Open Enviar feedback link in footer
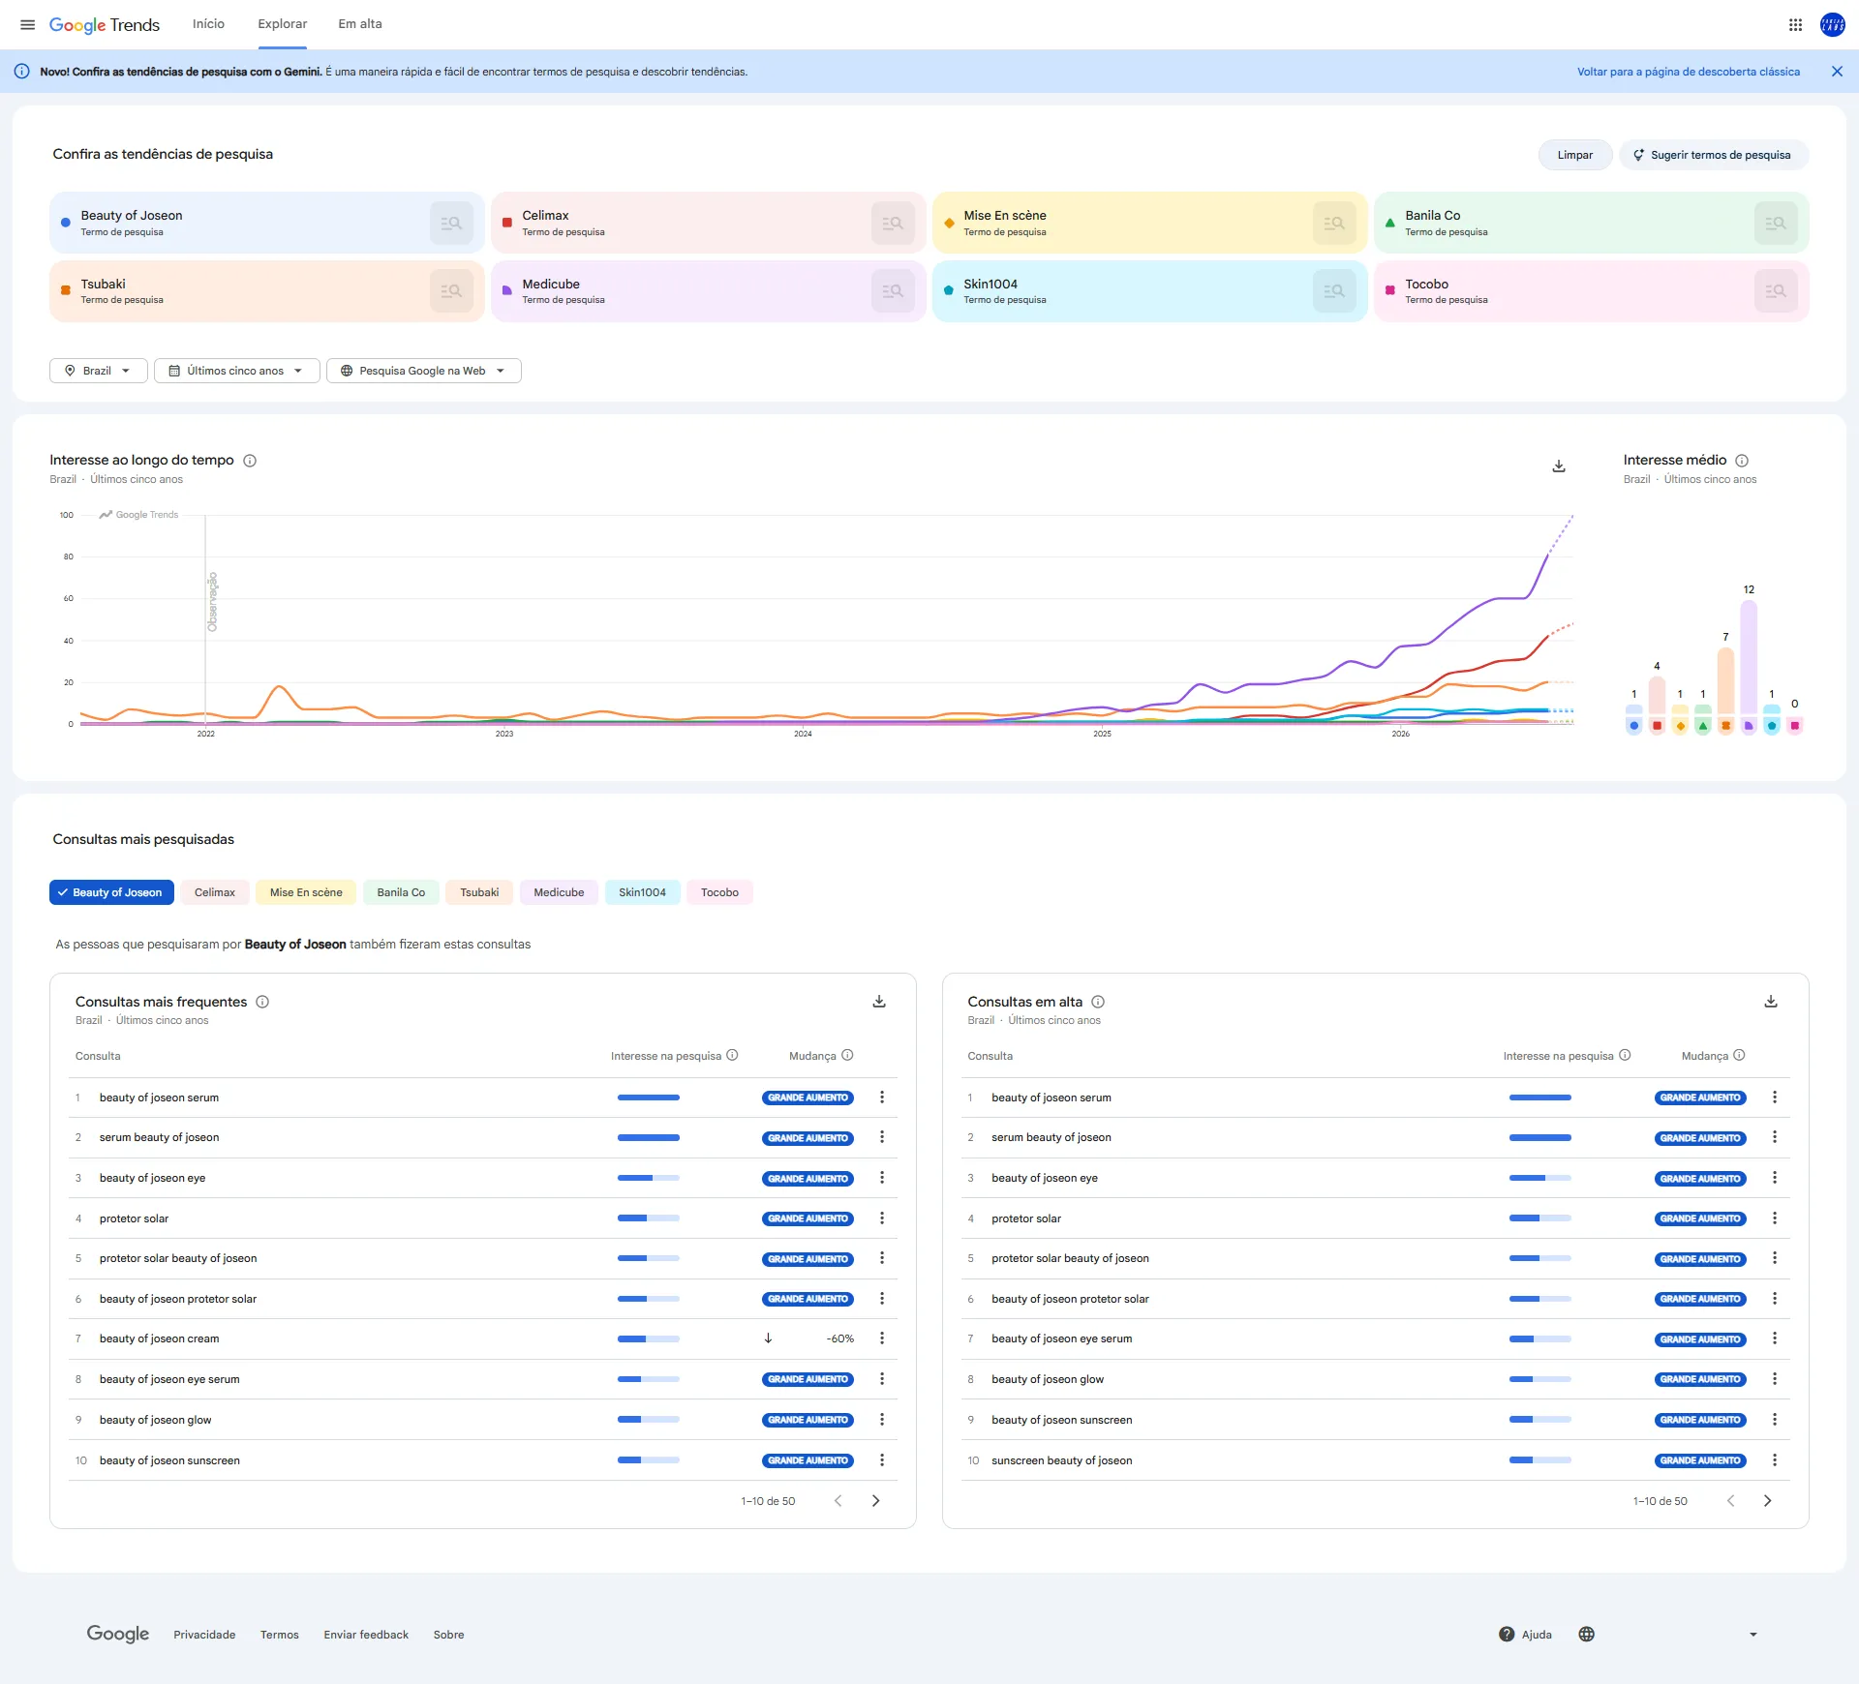The width and height of the screenshot is (1859, 1684). pos(366,1635)
